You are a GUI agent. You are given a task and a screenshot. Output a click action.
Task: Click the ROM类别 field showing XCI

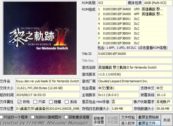[112, 3]
